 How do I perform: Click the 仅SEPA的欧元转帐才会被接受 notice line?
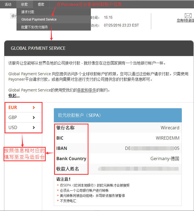click(x=95, y=185)
